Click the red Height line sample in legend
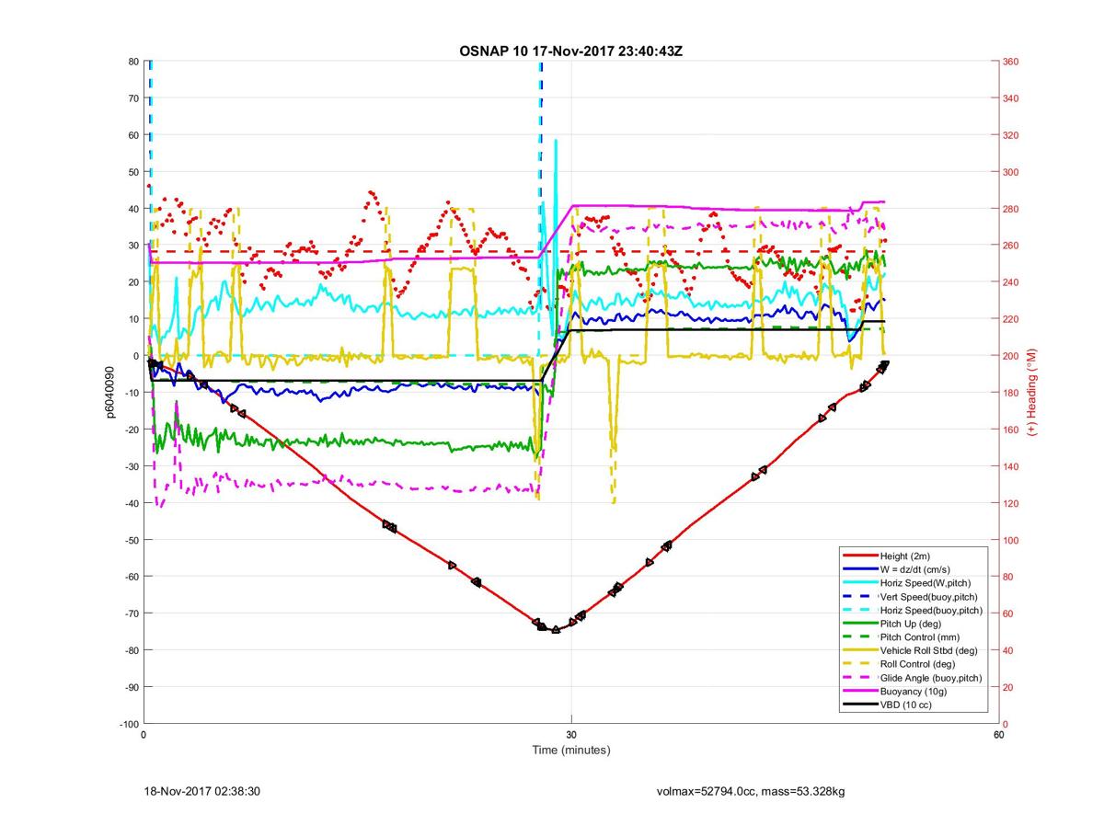1104x814 pixels. pyautogui.click(x=858, y=556)
